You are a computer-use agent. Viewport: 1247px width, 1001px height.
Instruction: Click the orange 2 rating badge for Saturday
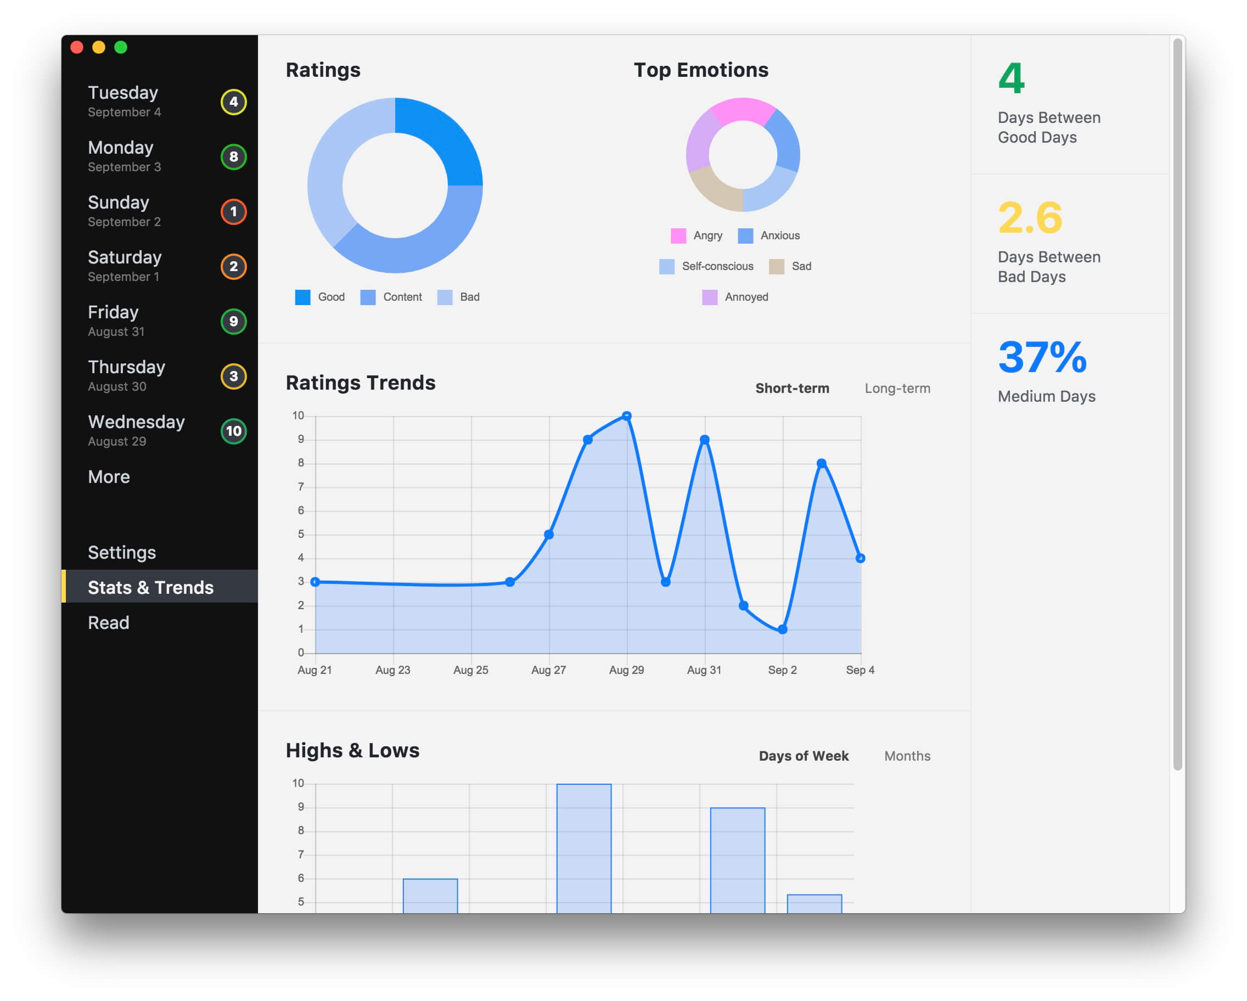coord(233,267)
